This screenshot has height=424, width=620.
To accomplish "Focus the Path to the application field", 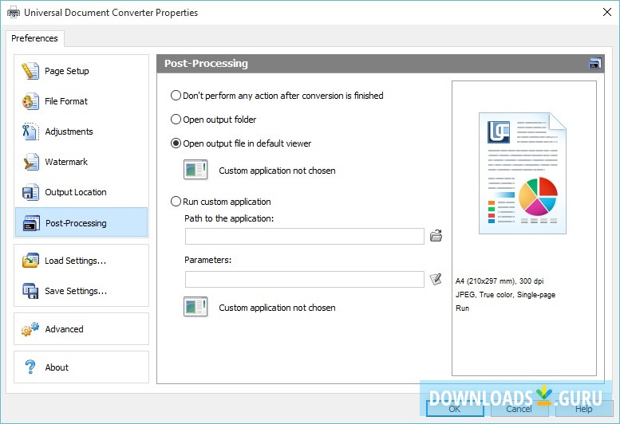I will pyautogui.click(x=305, y=236).
